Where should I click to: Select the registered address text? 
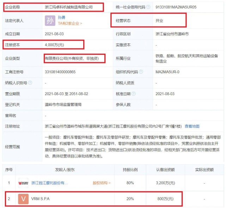click(x=113, y=126)
